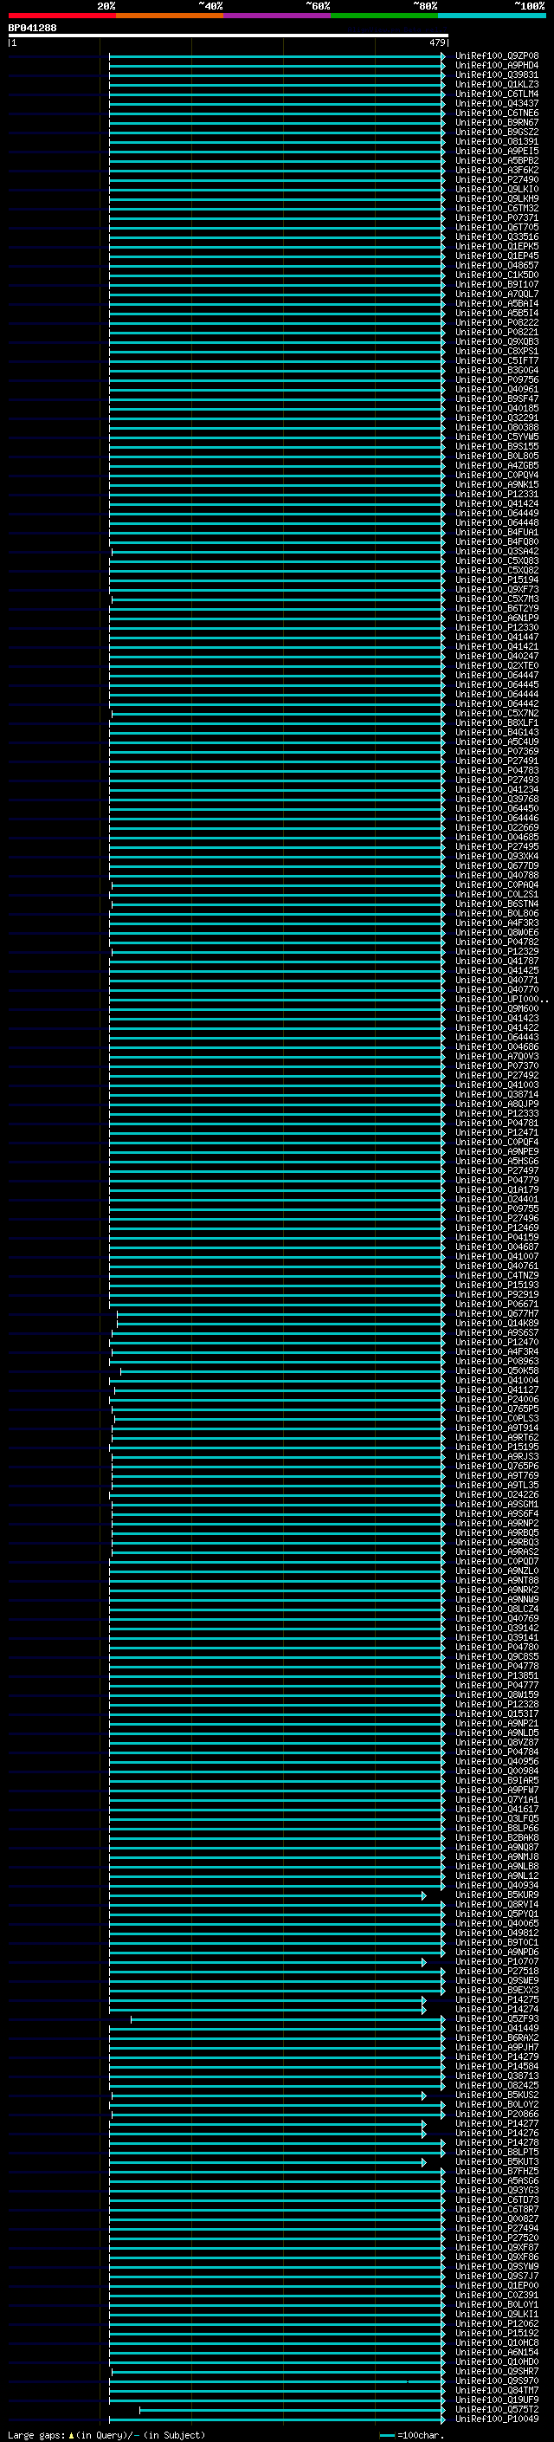
Task: Open hit UniRef100_Q41449
Action: pos(497,2028)
